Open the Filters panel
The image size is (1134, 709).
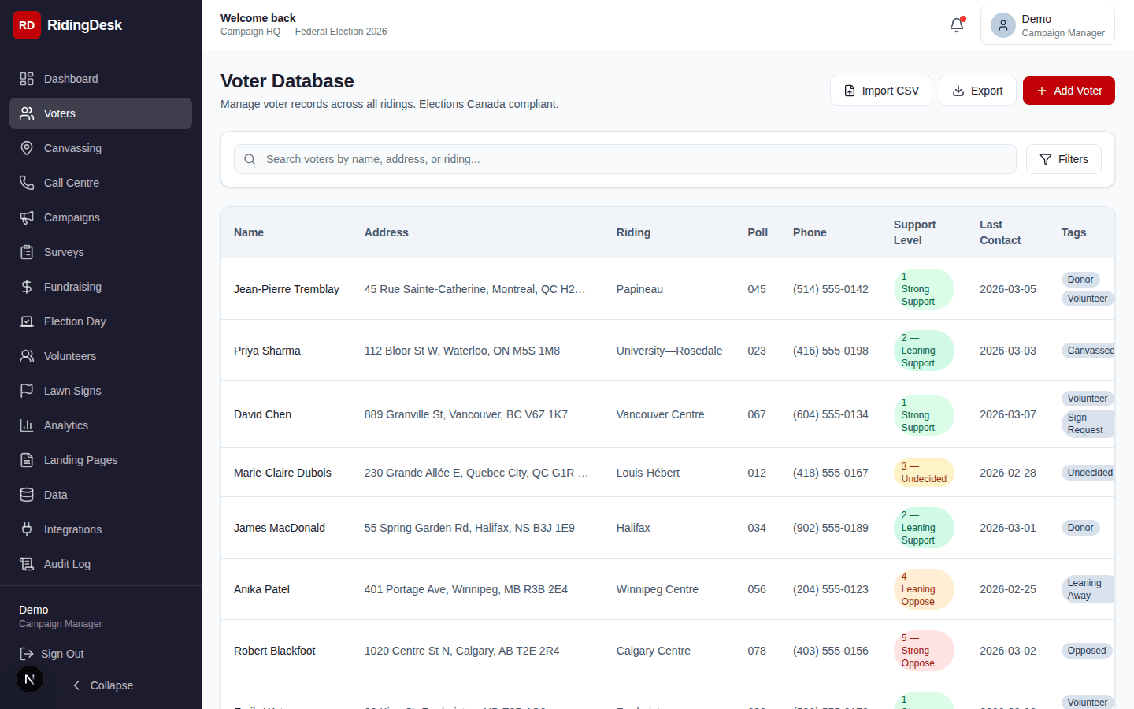point(1064,159)
